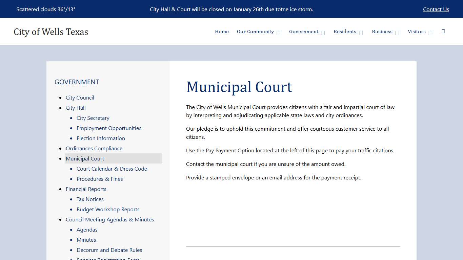Click the Government menu dropdown icon
The image size is (463, 260).
[x=323, y=32]
